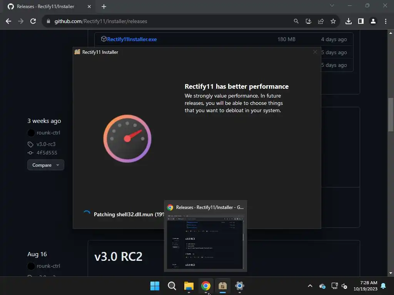This screenshot has height=295, width=394.
Task: Click Chrome's forward navigation arrow
Action: tap(21, 22)
